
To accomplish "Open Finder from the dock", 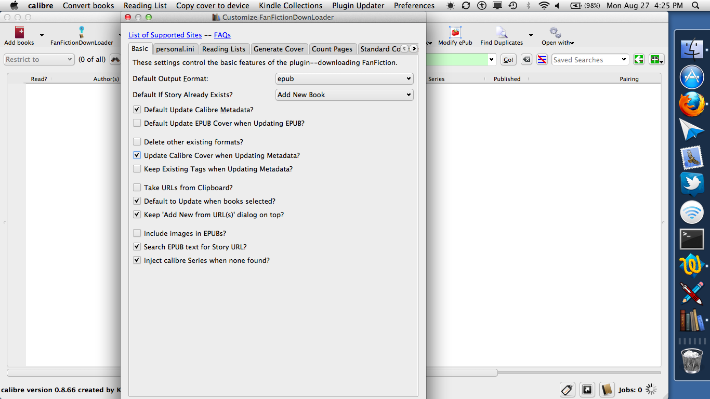I will coord(692,49).
